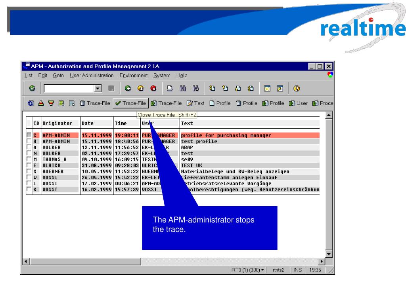This screenshot has height=304, width=406.
Task: Click the Originator column header
Action: 57,123
